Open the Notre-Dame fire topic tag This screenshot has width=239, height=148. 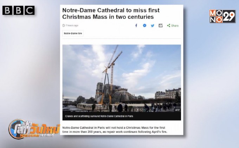73,33
